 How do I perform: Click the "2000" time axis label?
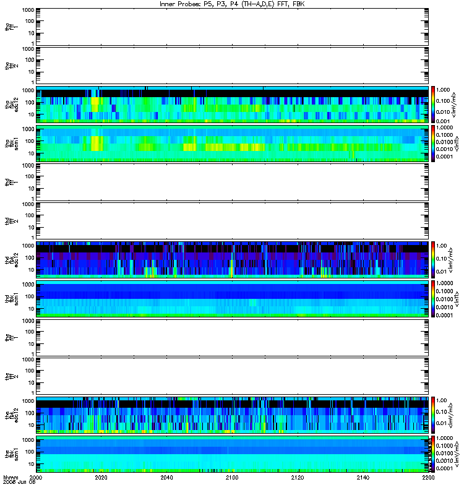tap(36, 477)
